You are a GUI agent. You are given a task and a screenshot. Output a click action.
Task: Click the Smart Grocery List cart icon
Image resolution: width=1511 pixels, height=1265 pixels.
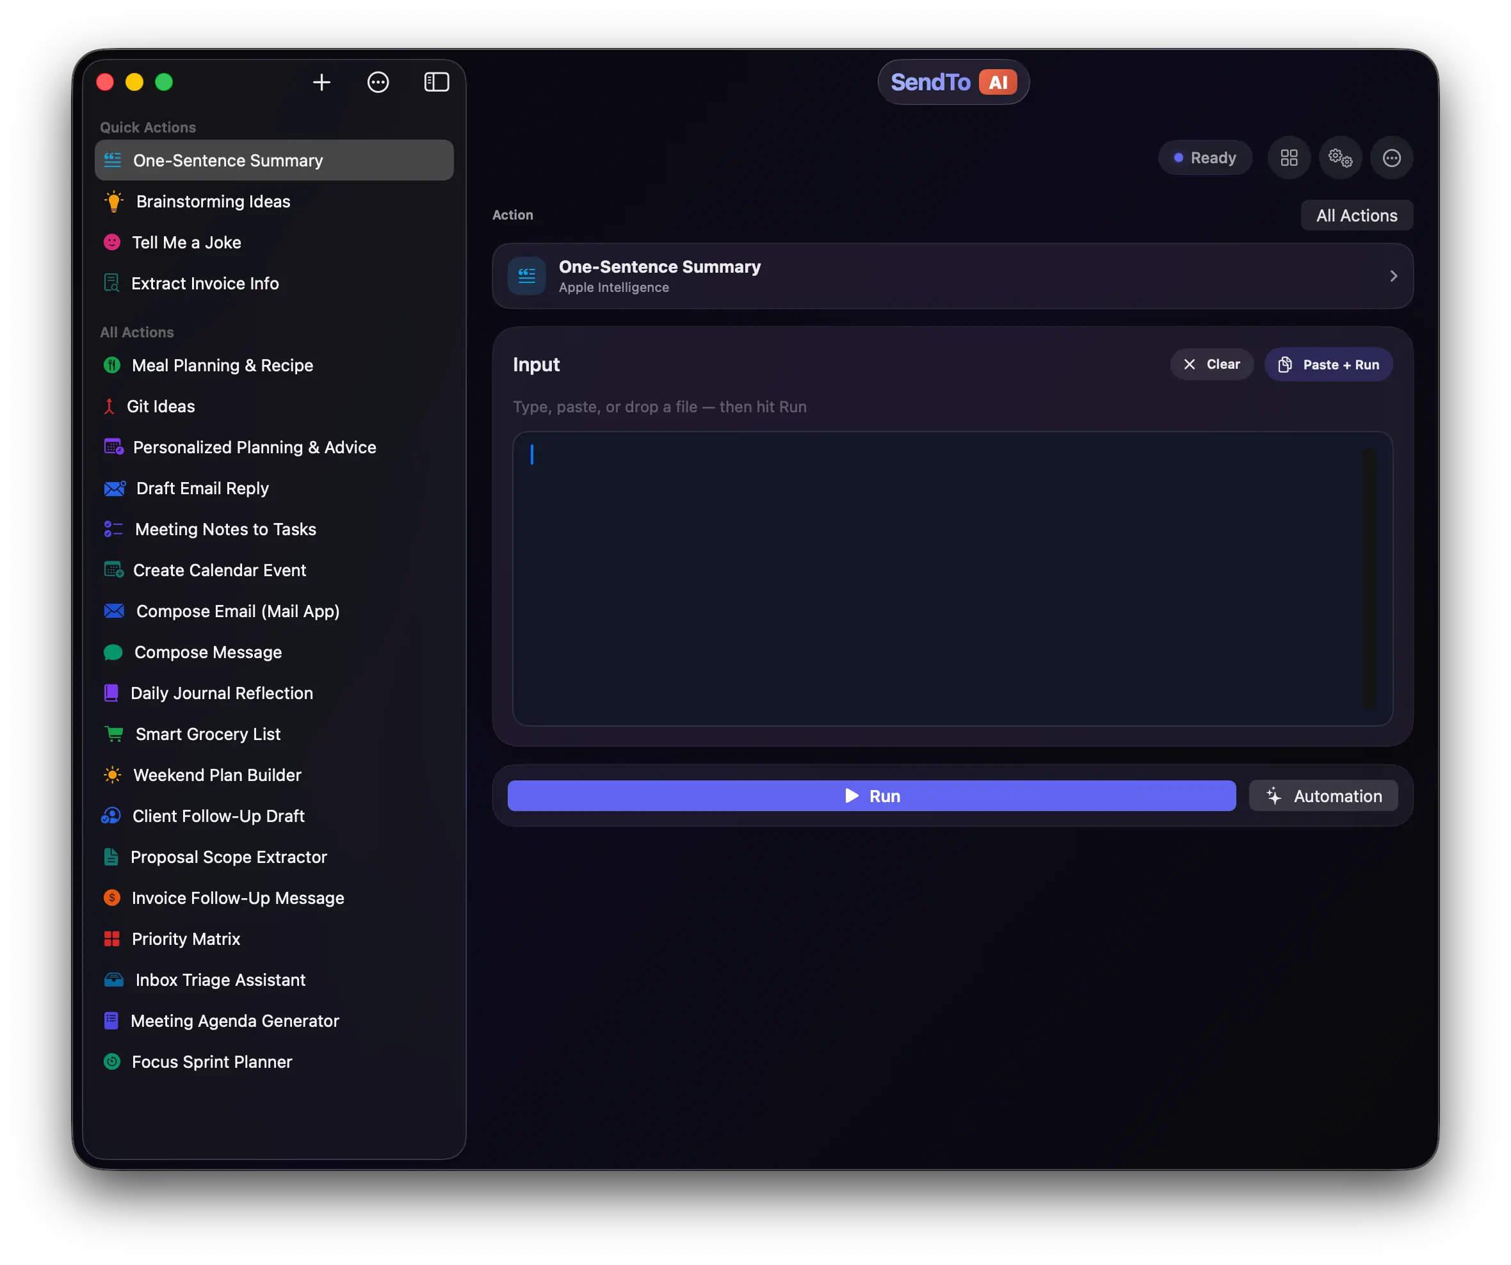[x=114, y=735]
